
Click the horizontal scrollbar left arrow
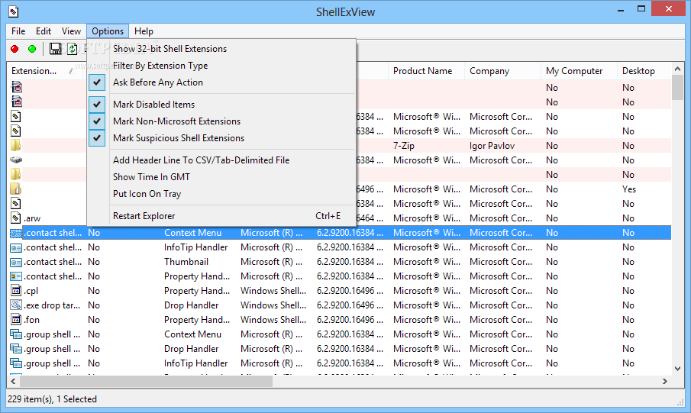(x=13, y=381)
